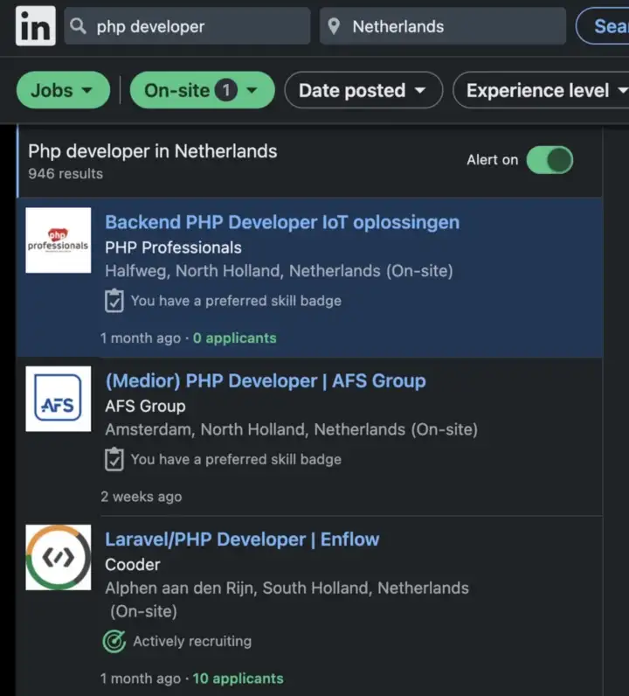This screenshot has width=629, height=696.
Task: Click the PHP Professionals company name
Action: click(x=173, y=247)
